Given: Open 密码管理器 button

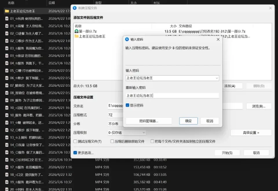Looking at the screenshot, I should click(x=149, y=121).
